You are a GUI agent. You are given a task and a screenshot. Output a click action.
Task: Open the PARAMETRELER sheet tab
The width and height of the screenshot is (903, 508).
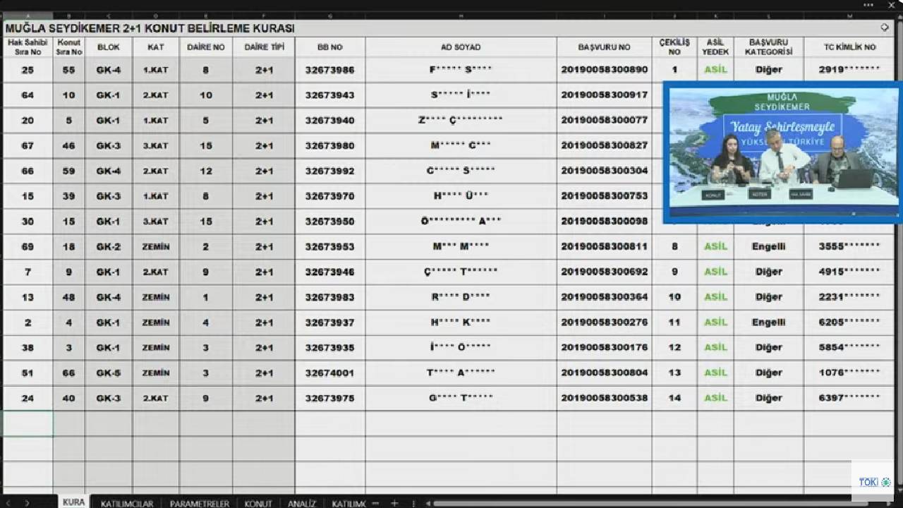pos(199,504)
